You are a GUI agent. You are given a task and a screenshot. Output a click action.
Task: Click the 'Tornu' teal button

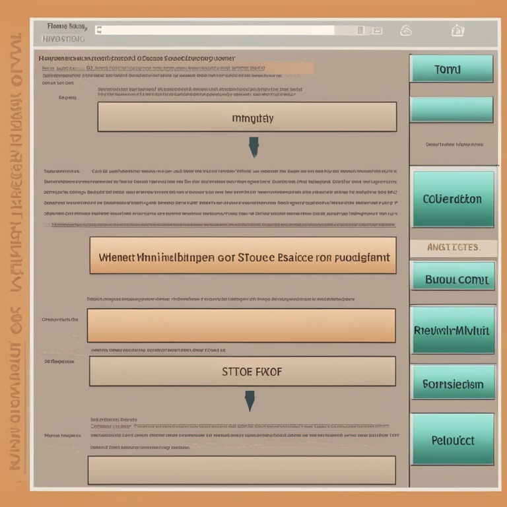452,69
